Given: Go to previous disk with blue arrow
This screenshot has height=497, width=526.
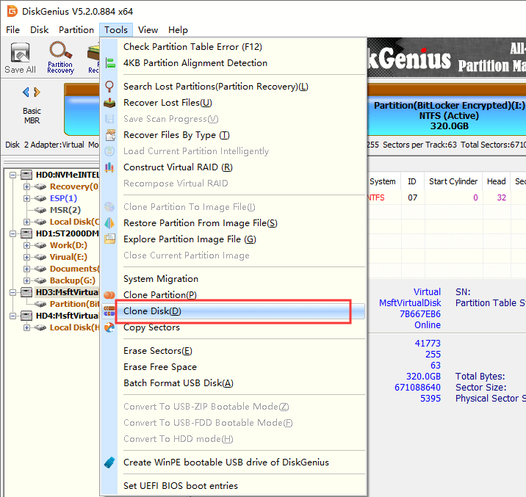Looking at the screenshot, I should (x=26, y=92).
